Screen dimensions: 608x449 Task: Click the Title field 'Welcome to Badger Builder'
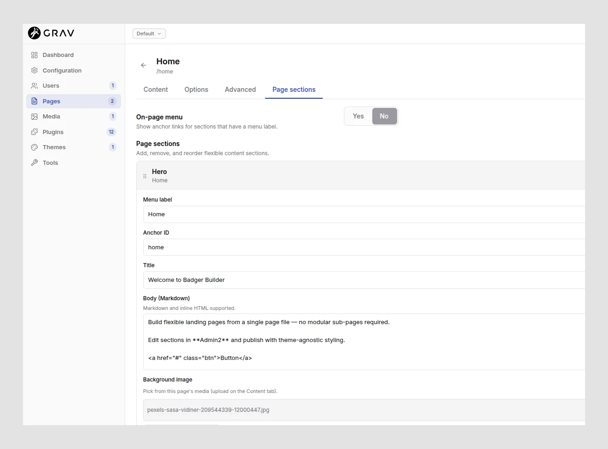(364, 280)
